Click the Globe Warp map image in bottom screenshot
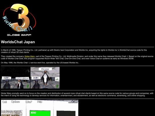Viewport: 155px width, 116px height. [12, 113]
